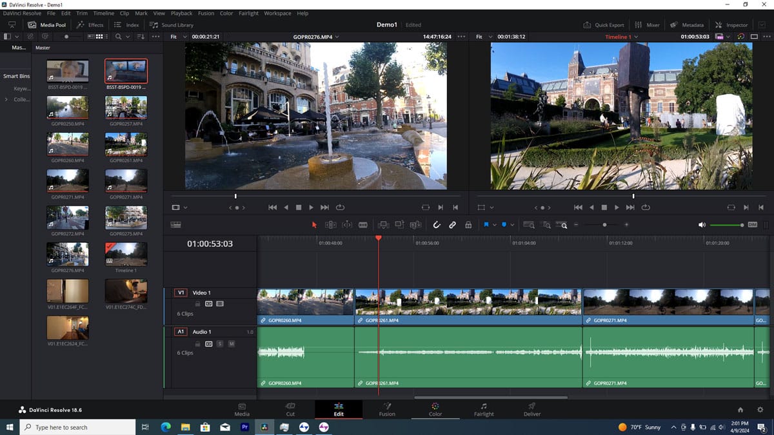Expand the Marker color dropdown arrow

[512, 225]
